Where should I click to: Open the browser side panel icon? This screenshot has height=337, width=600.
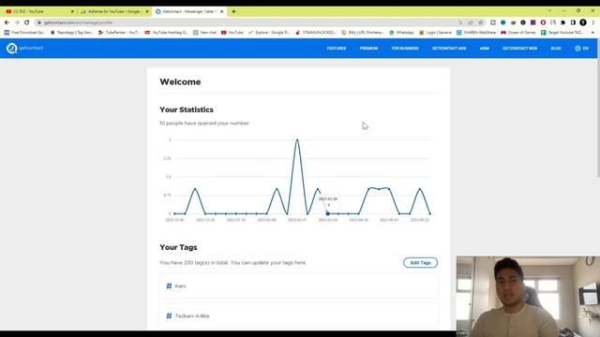click(573, 22)
